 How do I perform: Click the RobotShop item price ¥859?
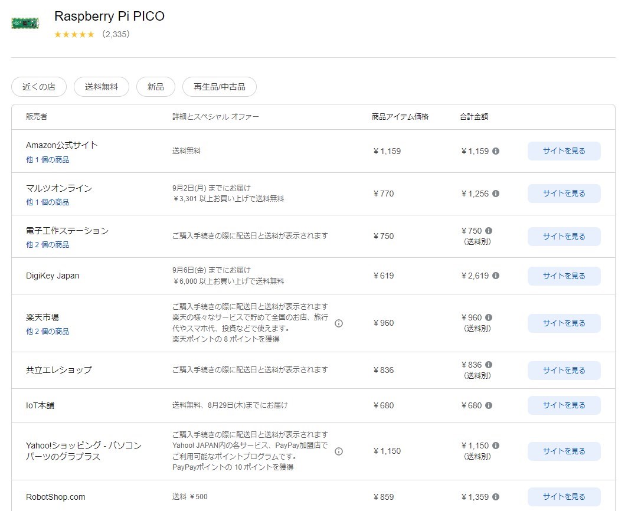384,497
